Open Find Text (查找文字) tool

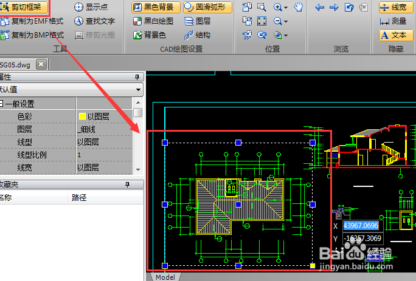[x=94, y=21]
